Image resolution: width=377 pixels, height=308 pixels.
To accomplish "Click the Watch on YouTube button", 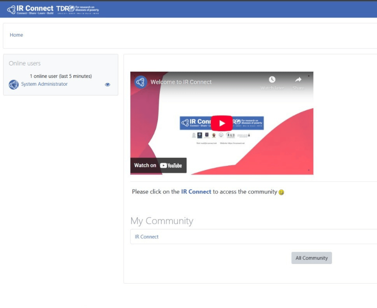I will pyautogui.click(x=158, y=165).
